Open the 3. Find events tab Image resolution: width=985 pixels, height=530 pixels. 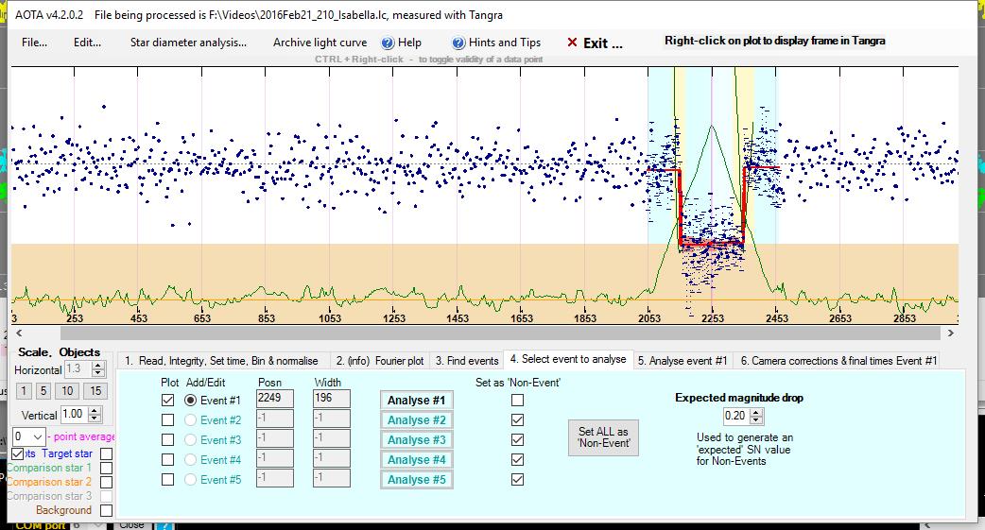tap(467, 361)
